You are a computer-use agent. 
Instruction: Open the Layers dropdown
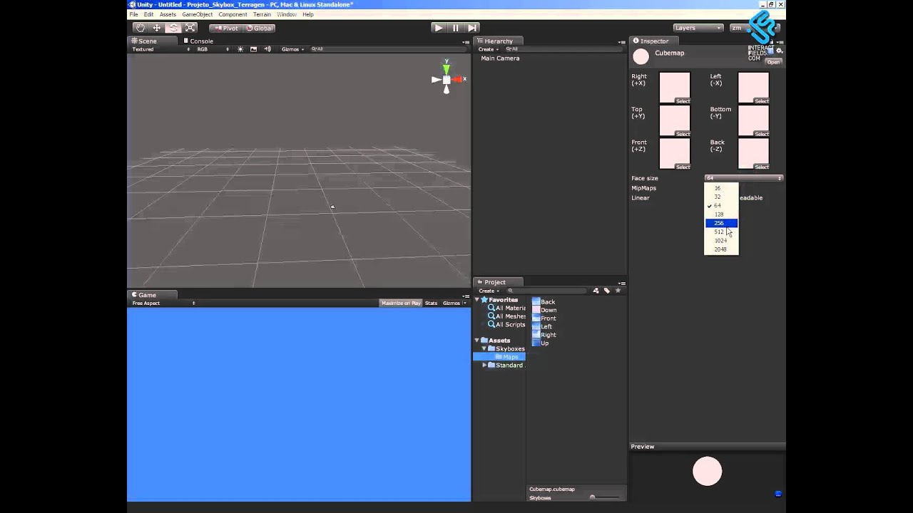pos(698,28)
